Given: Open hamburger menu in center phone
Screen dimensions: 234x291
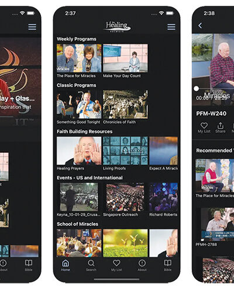Looking at the screenshot, I should tap(171, 27).
